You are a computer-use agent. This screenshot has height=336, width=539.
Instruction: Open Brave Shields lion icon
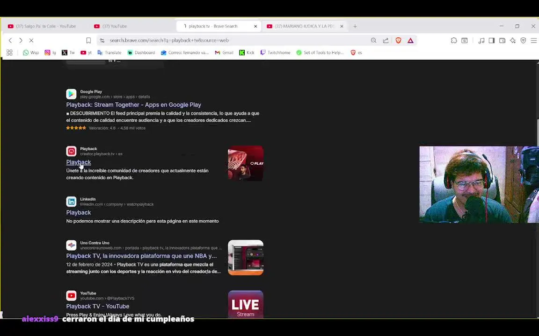coord(399,41)
